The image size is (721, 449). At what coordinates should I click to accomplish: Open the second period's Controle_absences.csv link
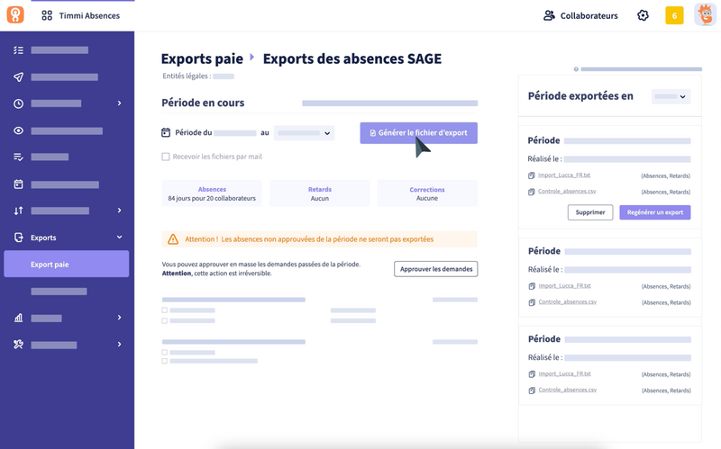[568, 302]
